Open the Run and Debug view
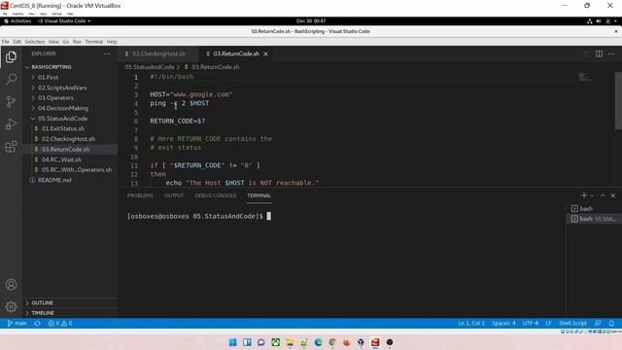The height and width of the screenshot is (350, 622). coord(11,124)
